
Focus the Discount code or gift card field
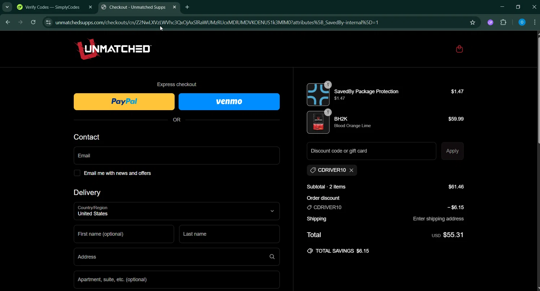point(372,151)
